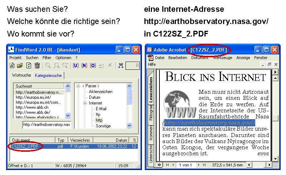Viewport: 286px width, 175px height.
Task: Switch to the Wortsuche tab
Action: [x=21, y=75]
